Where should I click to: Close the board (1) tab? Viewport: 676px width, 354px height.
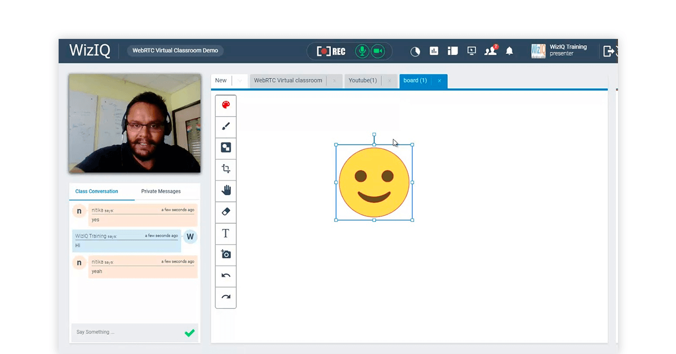pos(439,81)
